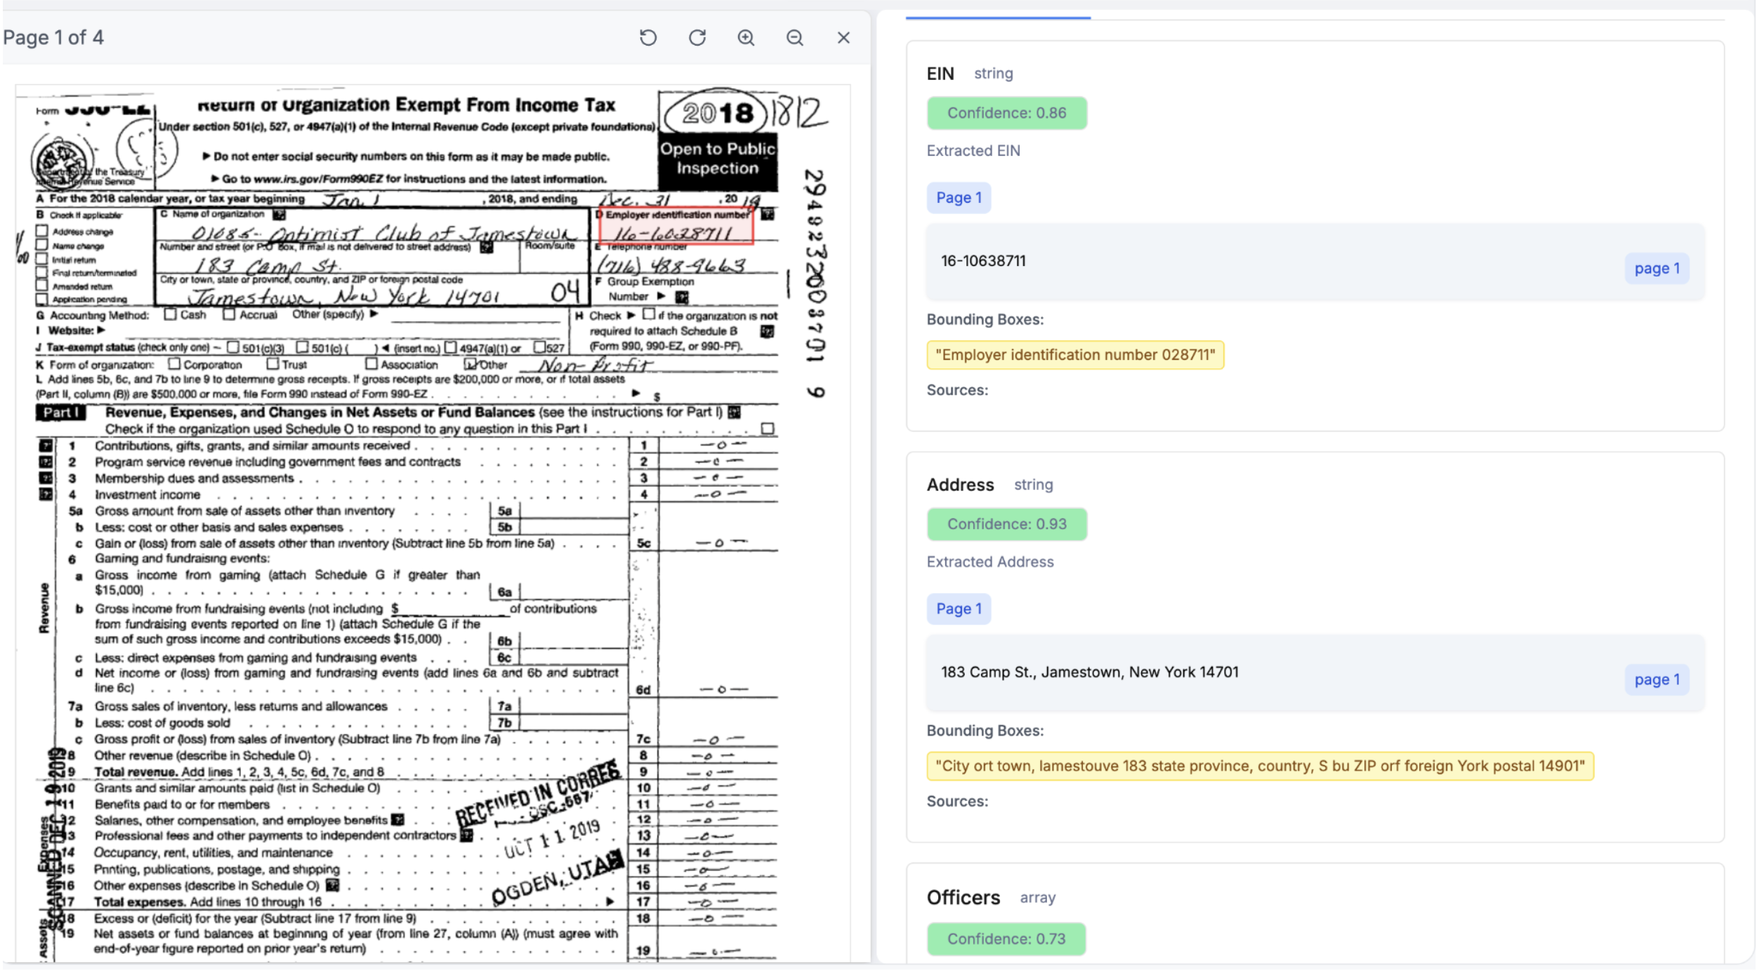Check the Address change checkbox on form
This screenshot has height=977, width=1757.
[x=42, y=231]
